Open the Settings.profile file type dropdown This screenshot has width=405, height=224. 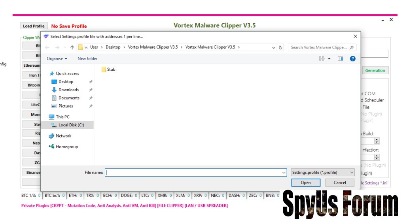(x=323, y=173)
